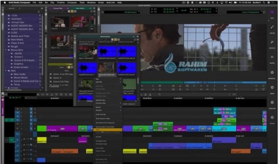
Task: Click the yellow Splice-In button
Action: pos(173,86)
